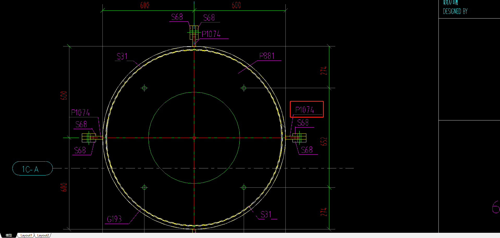Pick the S68 label left of the top lug

[177, 17]
